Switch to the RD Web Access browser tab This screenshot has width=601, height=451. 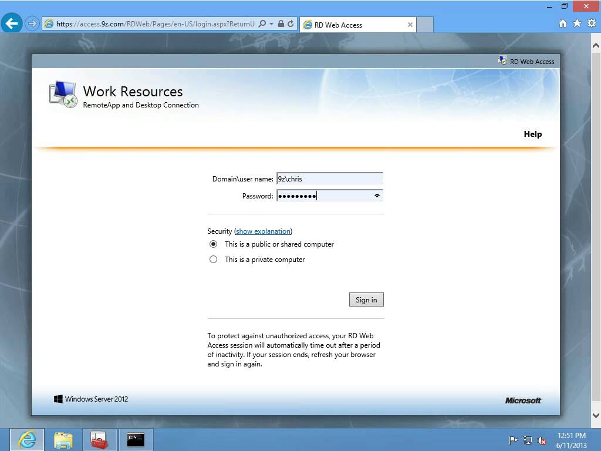[x=351, y=25]
